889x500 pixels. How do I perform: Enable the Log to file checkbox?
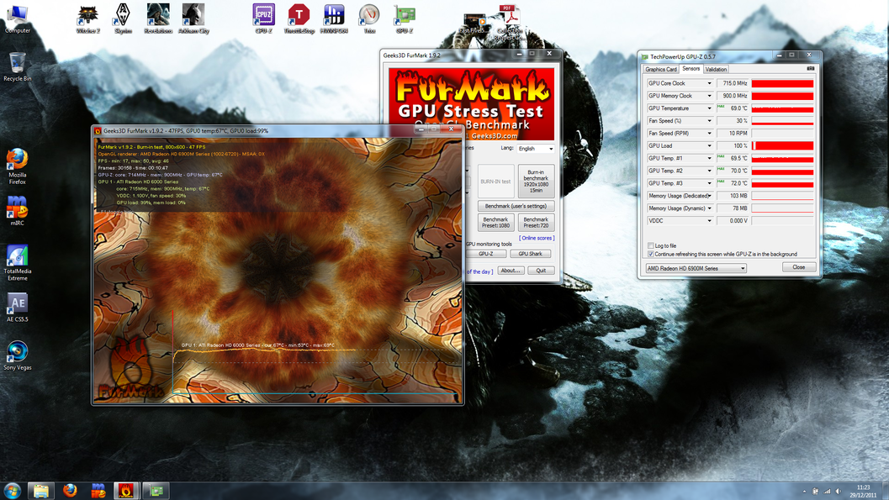(650, 245)
